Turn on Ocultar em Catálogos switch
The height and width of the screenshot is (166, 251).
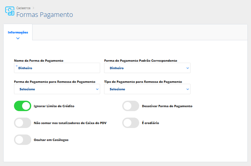pos(23,140)
